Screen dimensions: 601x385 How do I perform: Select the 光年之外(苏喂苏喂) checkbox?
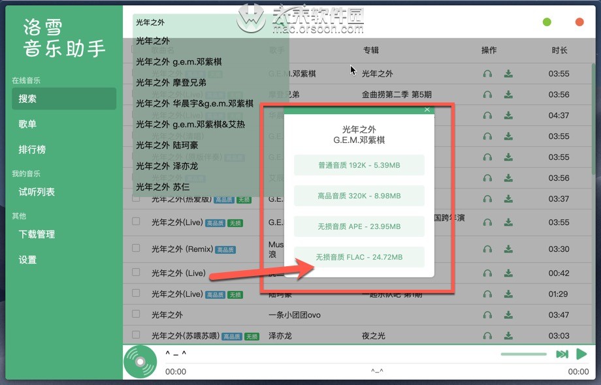(136, 335)
